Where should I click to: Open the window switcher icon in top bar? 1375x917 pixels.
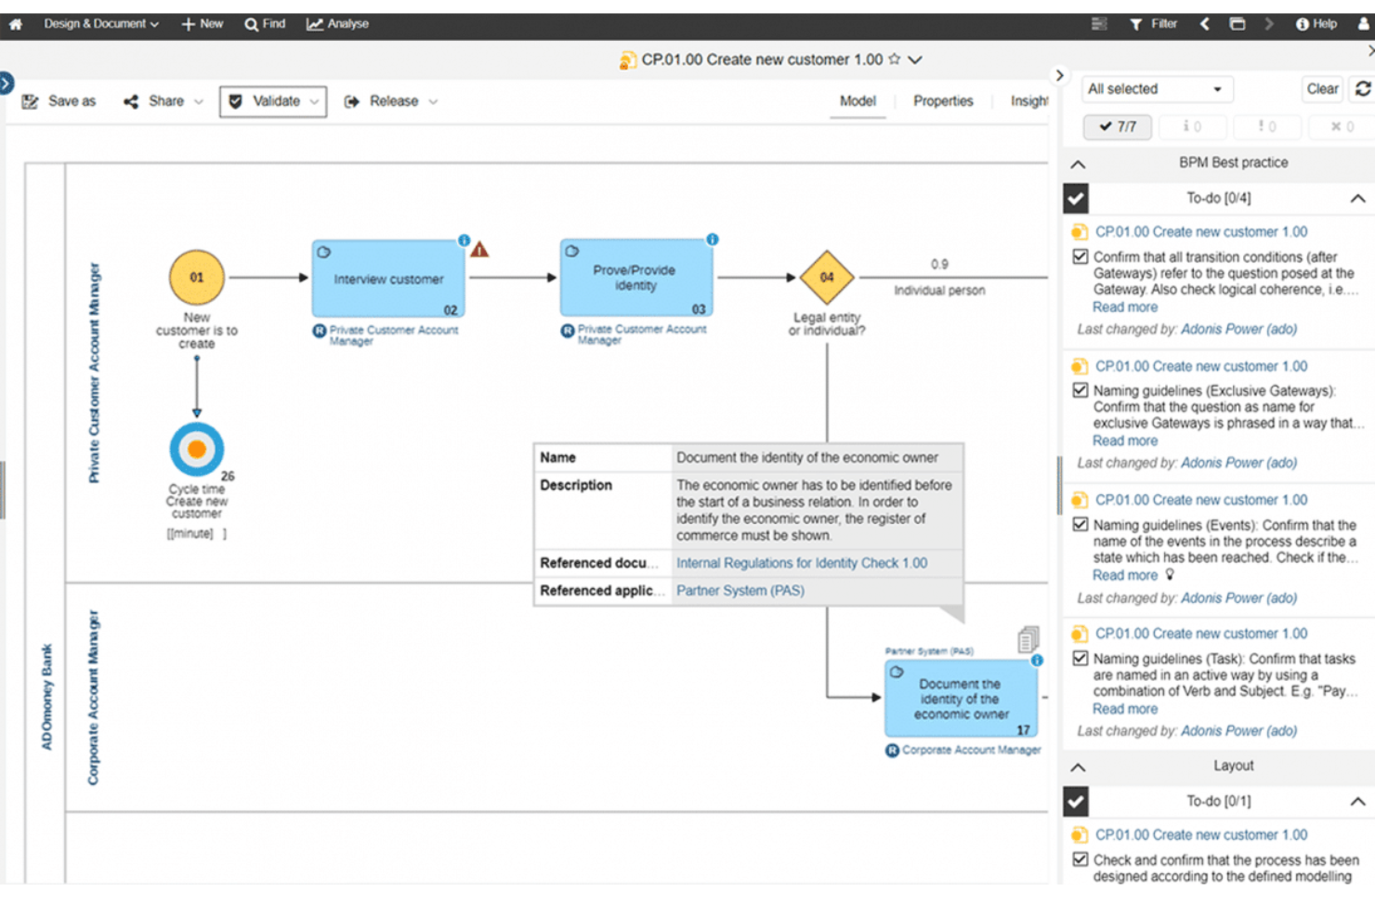(x=1237, y=24)
